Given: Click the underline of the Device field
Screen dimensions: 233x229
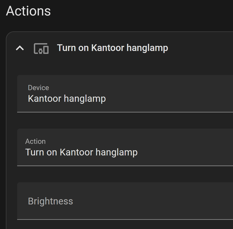Looking at the screenshot, I should (125, 112).
